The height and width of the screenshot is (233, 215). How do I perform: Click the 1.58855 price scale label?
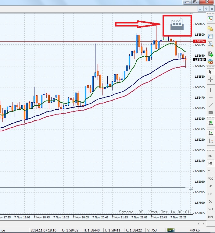tap(200, 24)
